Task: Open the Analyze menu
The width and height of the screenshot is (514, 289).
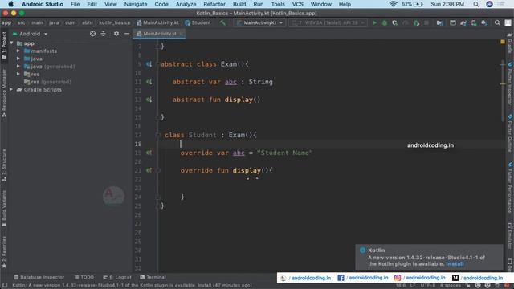Action: tap(186, 4)
